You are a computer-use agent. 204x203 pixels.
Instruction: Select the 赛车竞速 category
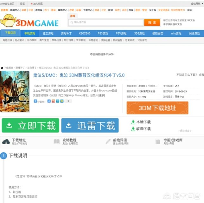pyautogui.click(x=44, y=40)
